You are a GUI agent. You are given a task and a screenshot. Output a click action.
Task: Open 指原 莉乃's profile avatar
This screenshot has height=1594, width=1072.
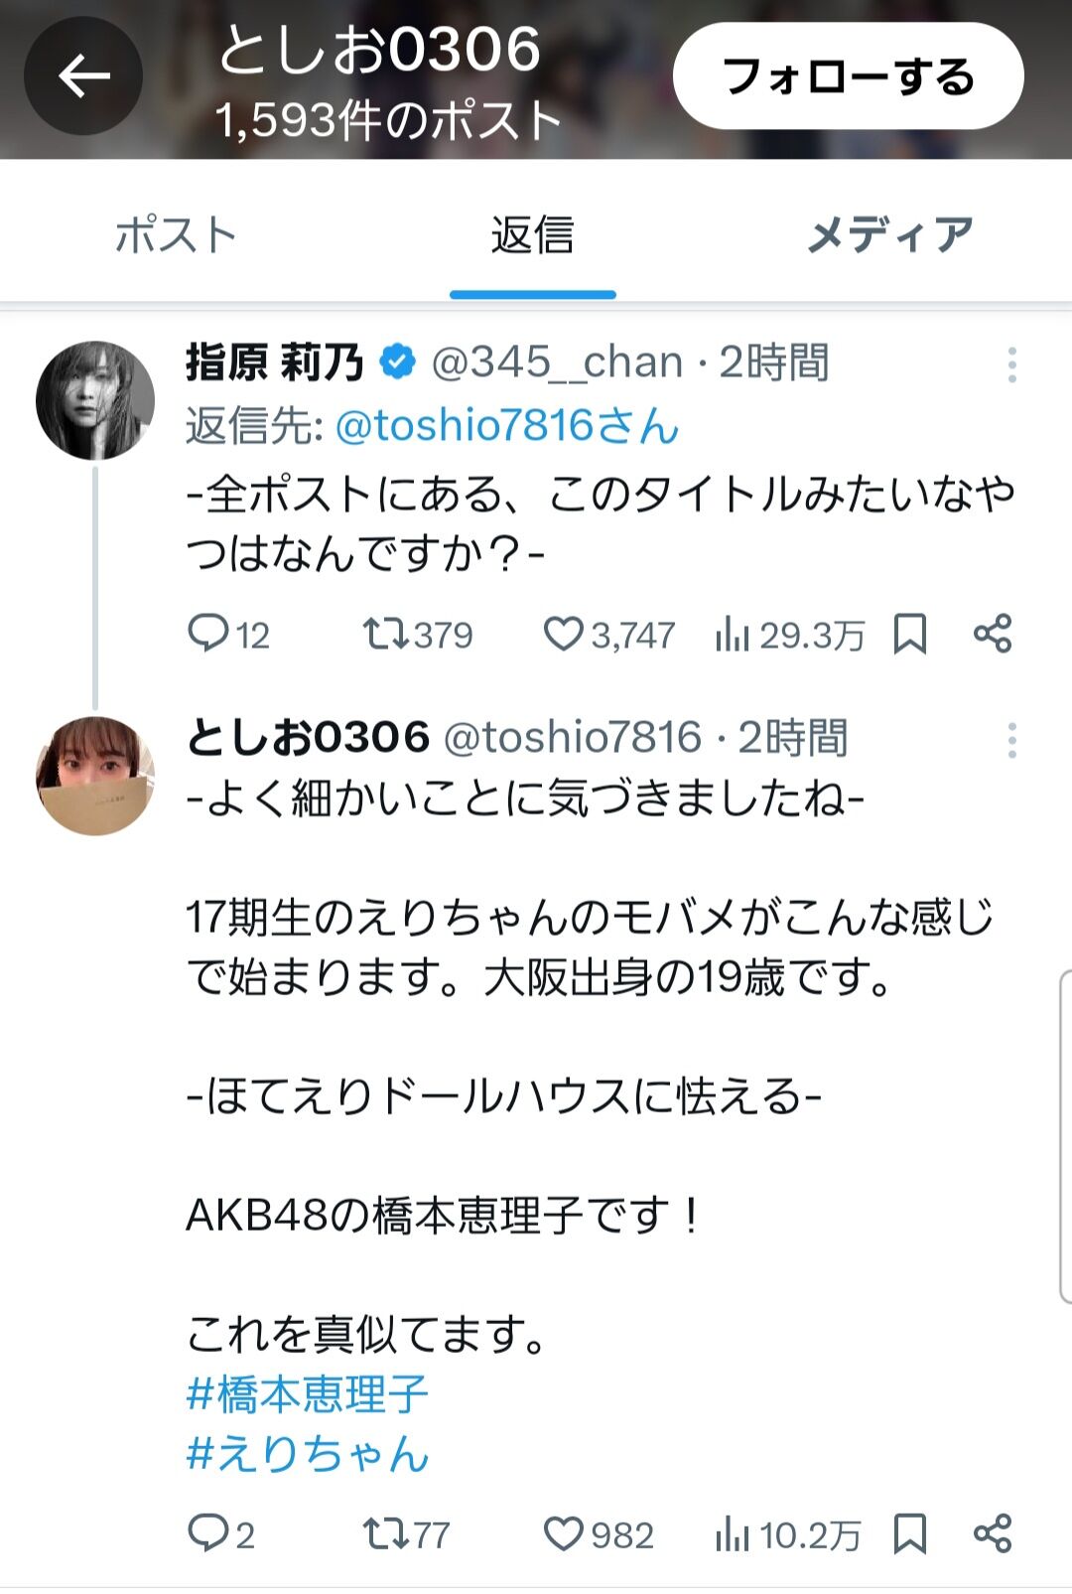tap(95, 400)
